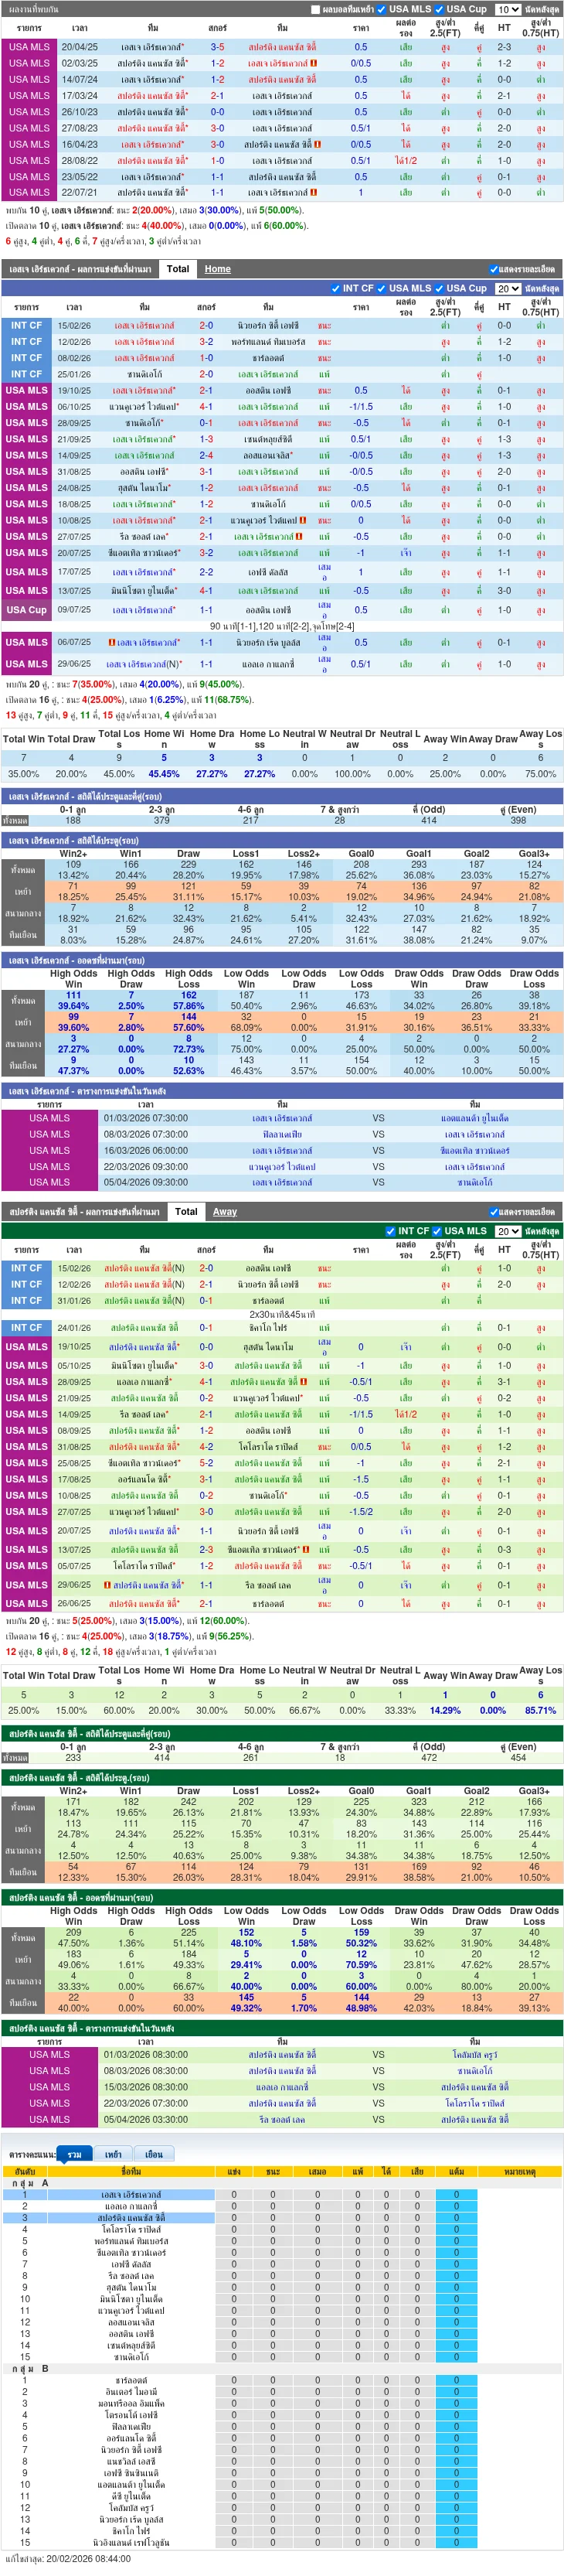Click 85.71% Away Loss percentage cell
Image resolution: width=564 pixels, height=2576 pixels.
point(540,1710)
